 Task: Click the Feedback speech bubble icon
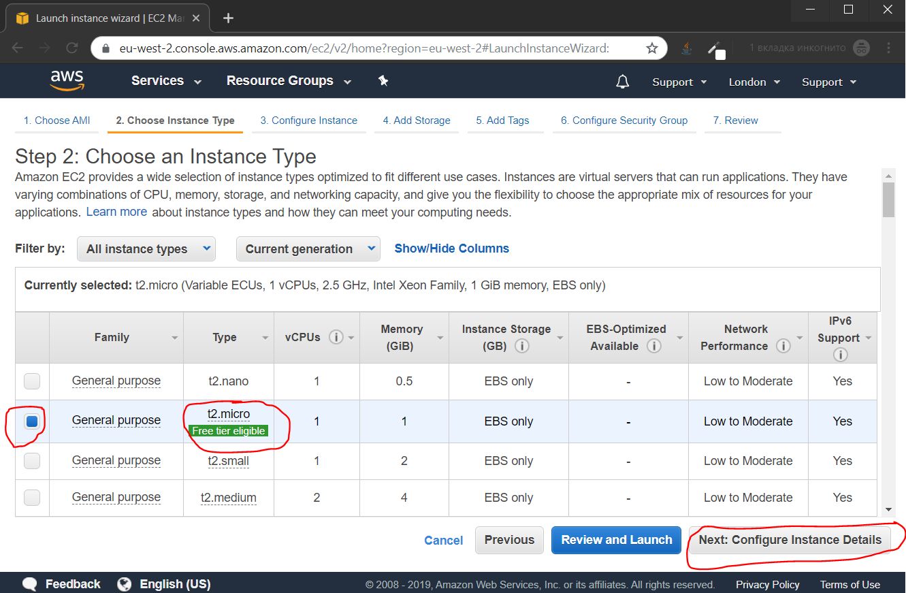pyautogui.click(x=29, y=583)
